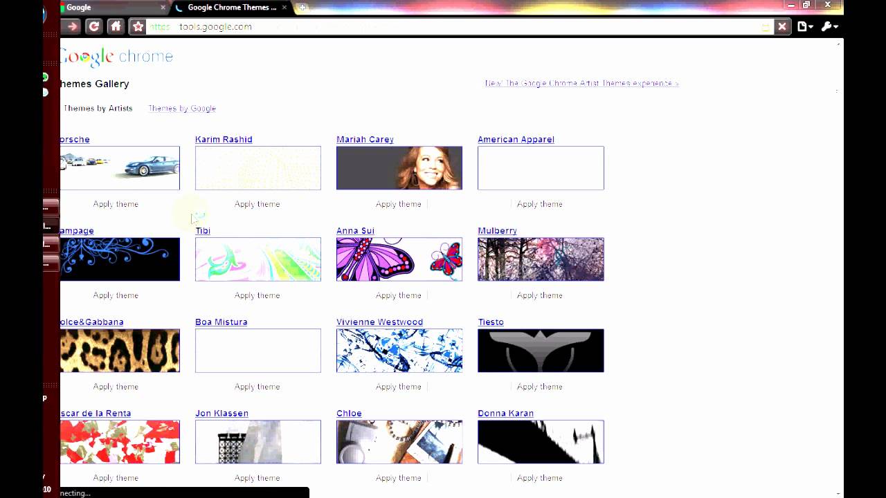Click the Mariah Carey photo thumbnail
Viewport: 886px width, 498px height.
[x=399, y=168]
